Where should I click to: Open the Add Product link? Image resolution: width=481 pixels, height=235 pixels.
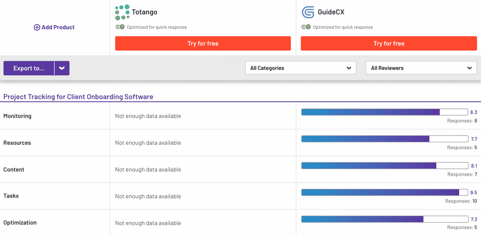[x=54, y=27]
